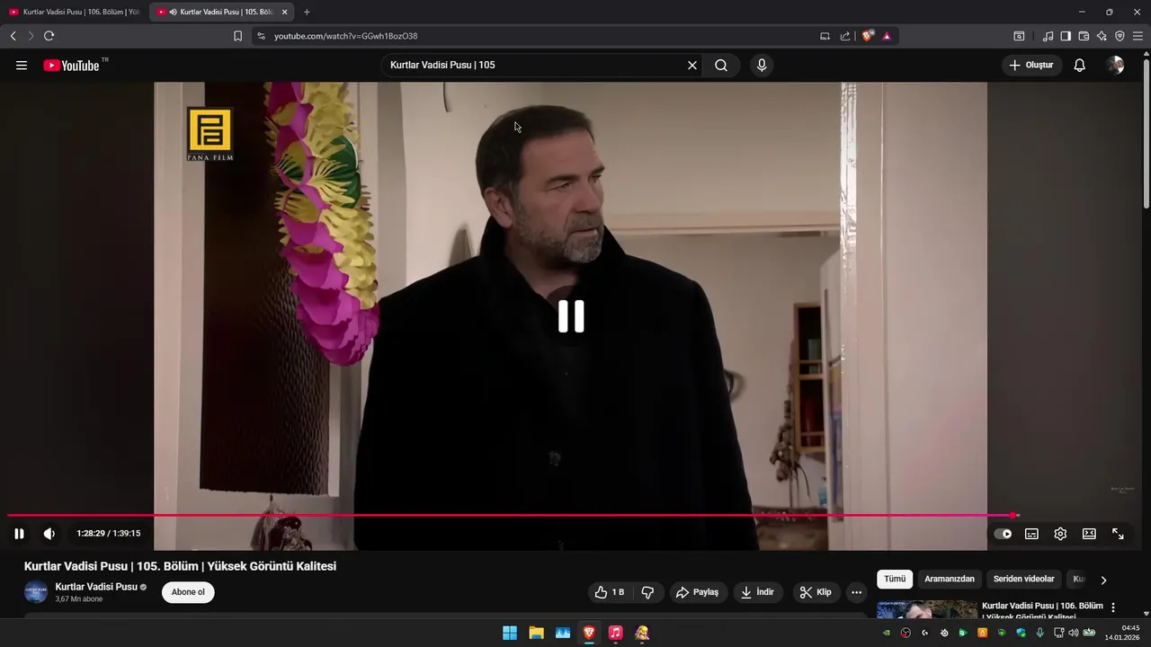Start voice search with the microphone
Viewport: 1151px width, 647px height.
pos(762,66)
